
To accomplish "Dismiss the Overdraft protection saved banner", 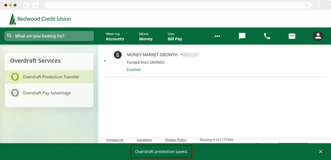I will coord(321,151).
